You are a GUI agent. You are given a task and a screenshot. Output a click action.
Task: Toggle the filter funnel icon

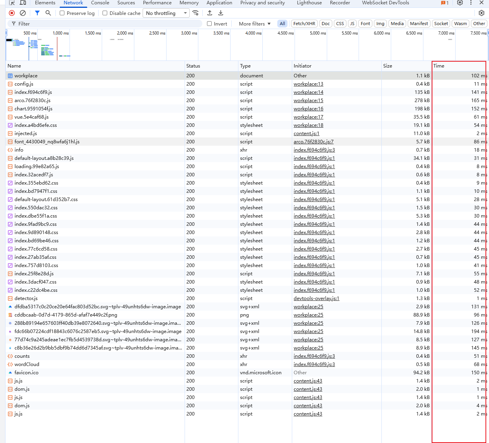pos(37,13)
